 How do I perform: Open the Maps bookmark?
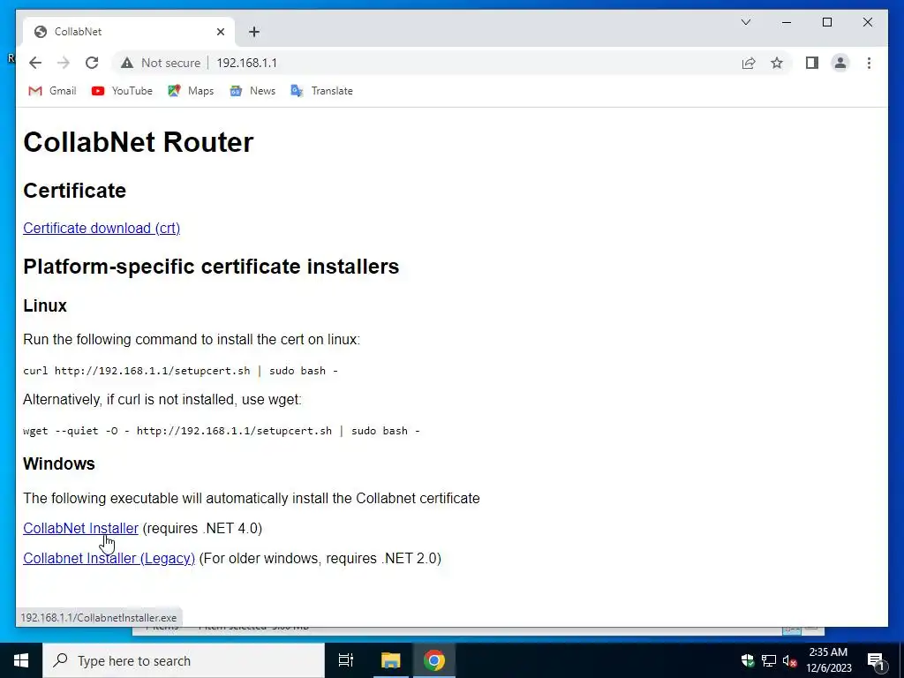tap(191, 91)
